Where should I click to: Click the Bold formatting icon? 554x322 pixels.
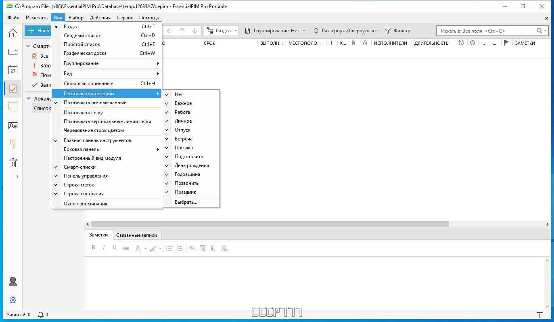tap(93, 248)
